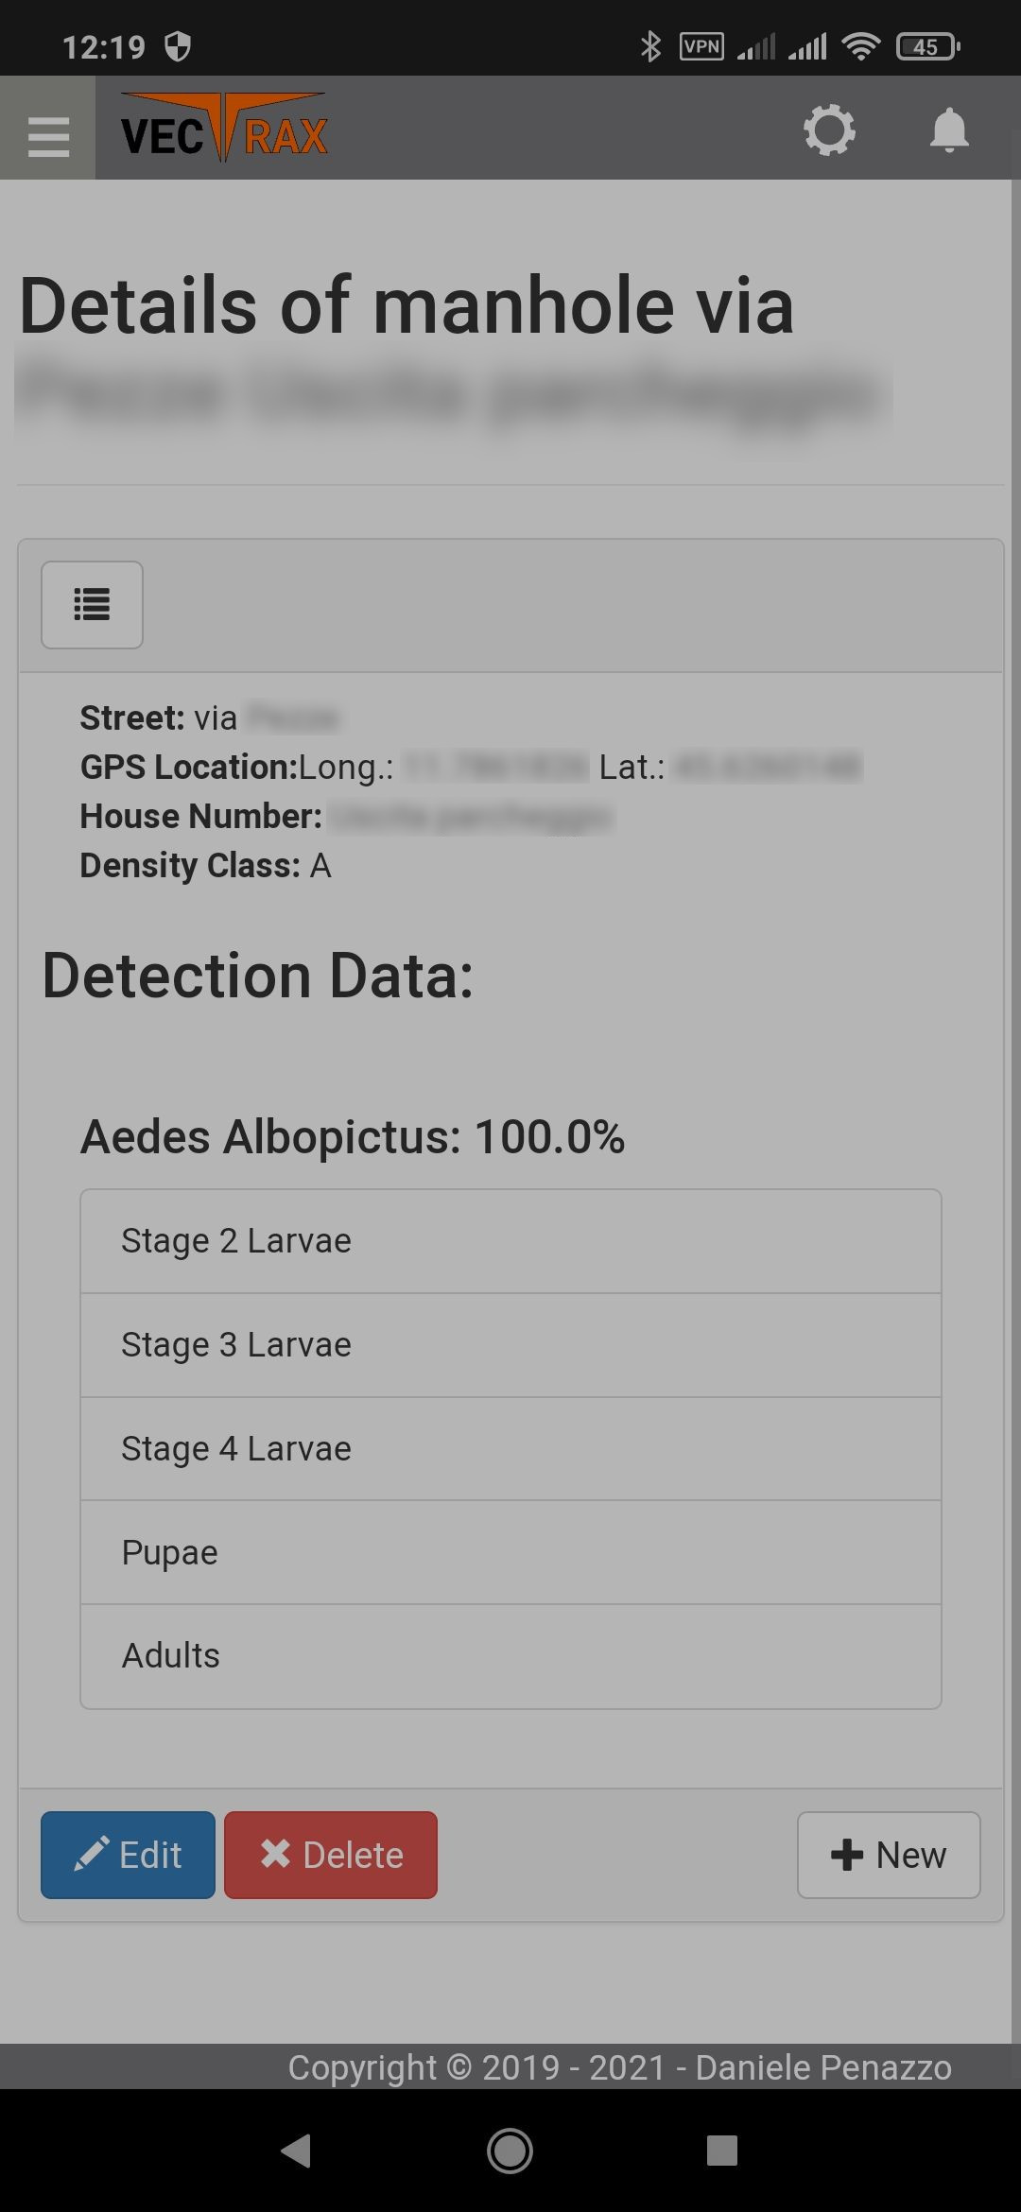This screenshot has height=2212, width=1021.
Task: Click the Edit button with pencil
Action: [x=128, y=1855]
